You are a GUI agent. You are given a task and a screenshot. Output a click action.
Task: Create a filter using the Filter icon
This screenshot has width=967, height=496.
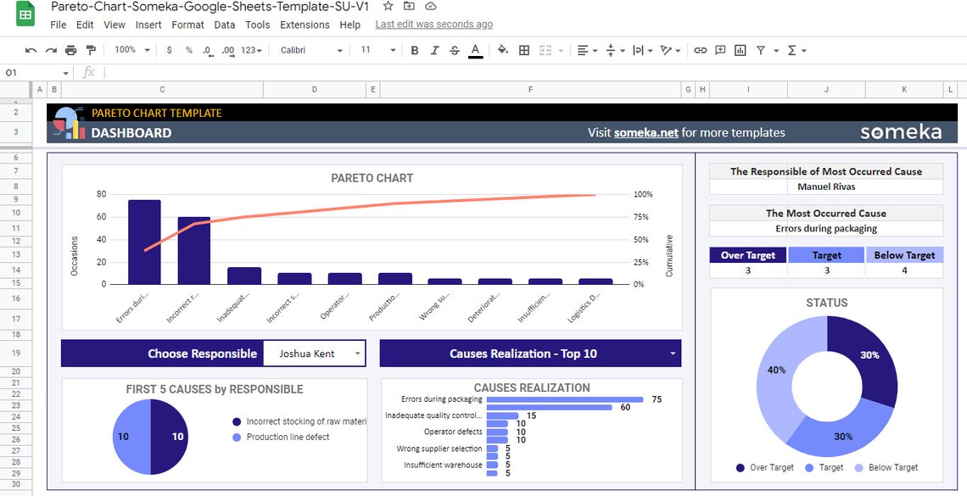[762, 50]
